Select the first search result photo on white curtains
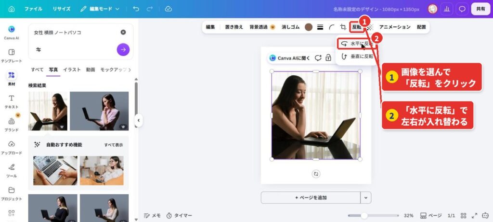The height and width of the screenshot is (222, 493). 48,111
